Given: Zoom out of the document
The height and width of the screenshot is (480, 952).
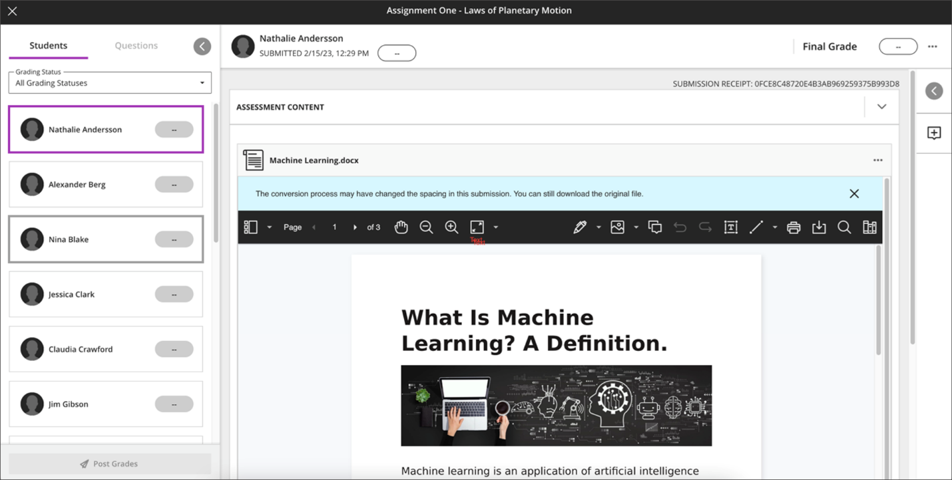Looking at the screenshot, I should click(x=426, y=227).
